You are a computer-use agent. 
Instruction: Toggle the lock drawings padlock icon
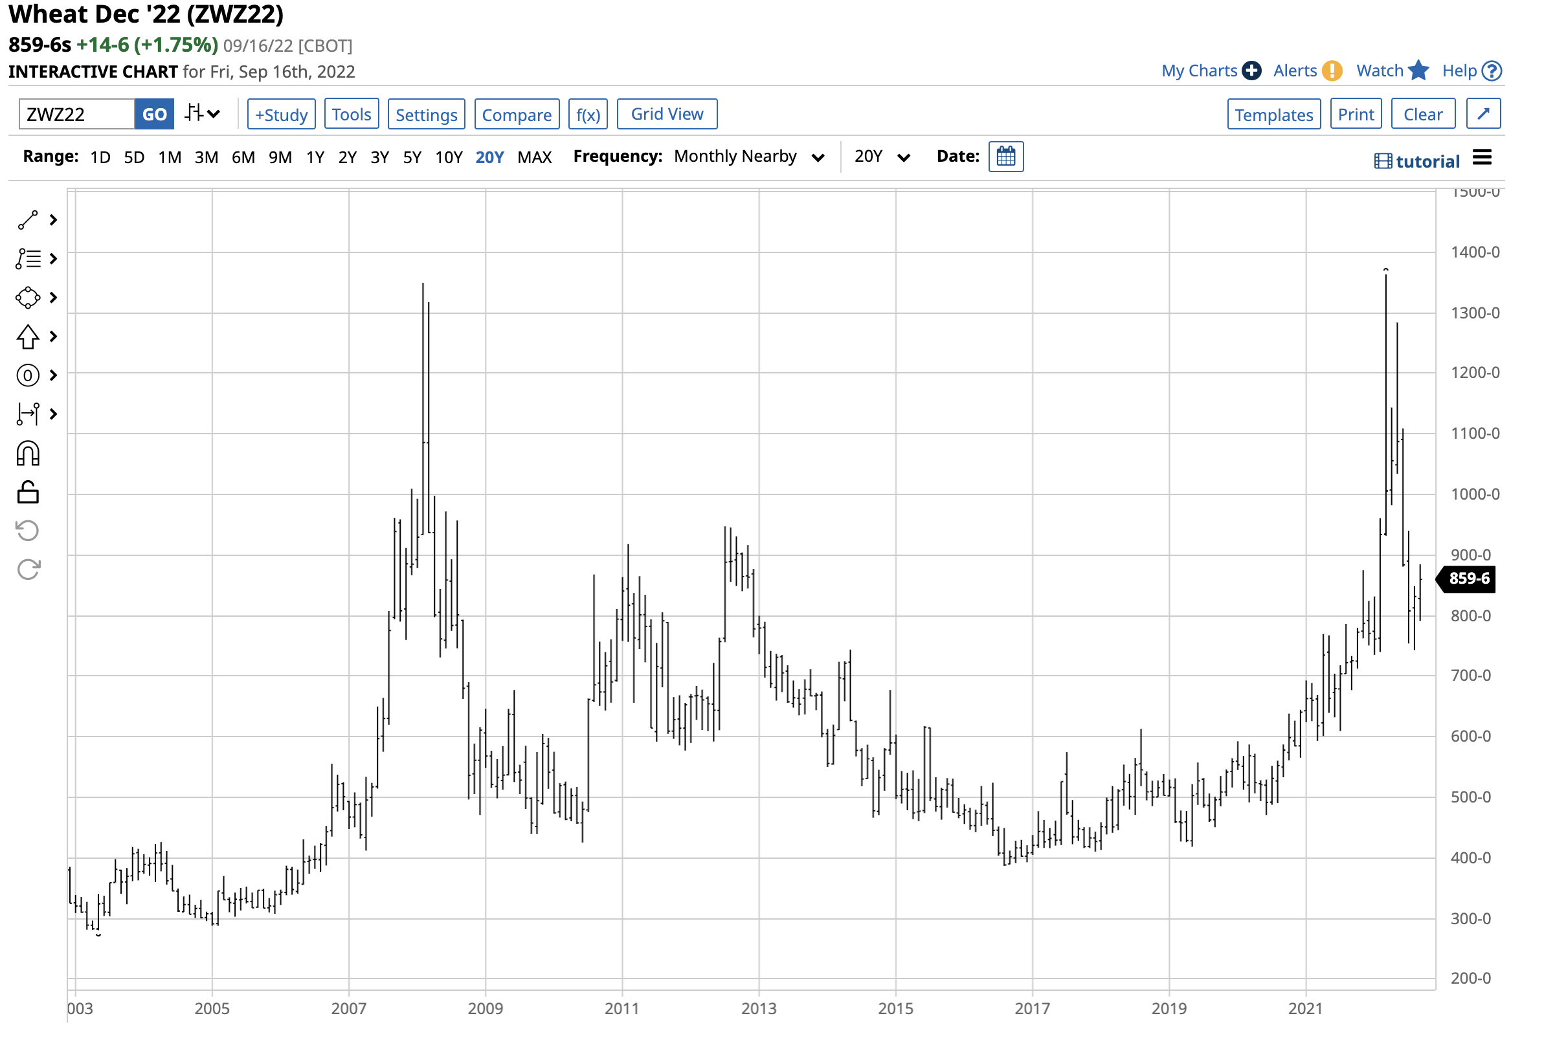(x=27, y=494)
